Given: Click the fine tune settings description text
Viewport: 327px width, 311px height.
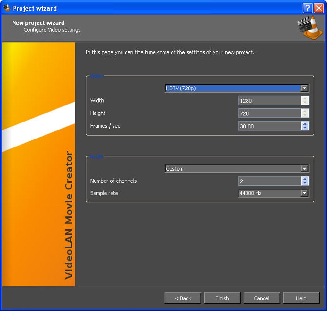Looking at the screenshot, I should click(x=170, y=52).
